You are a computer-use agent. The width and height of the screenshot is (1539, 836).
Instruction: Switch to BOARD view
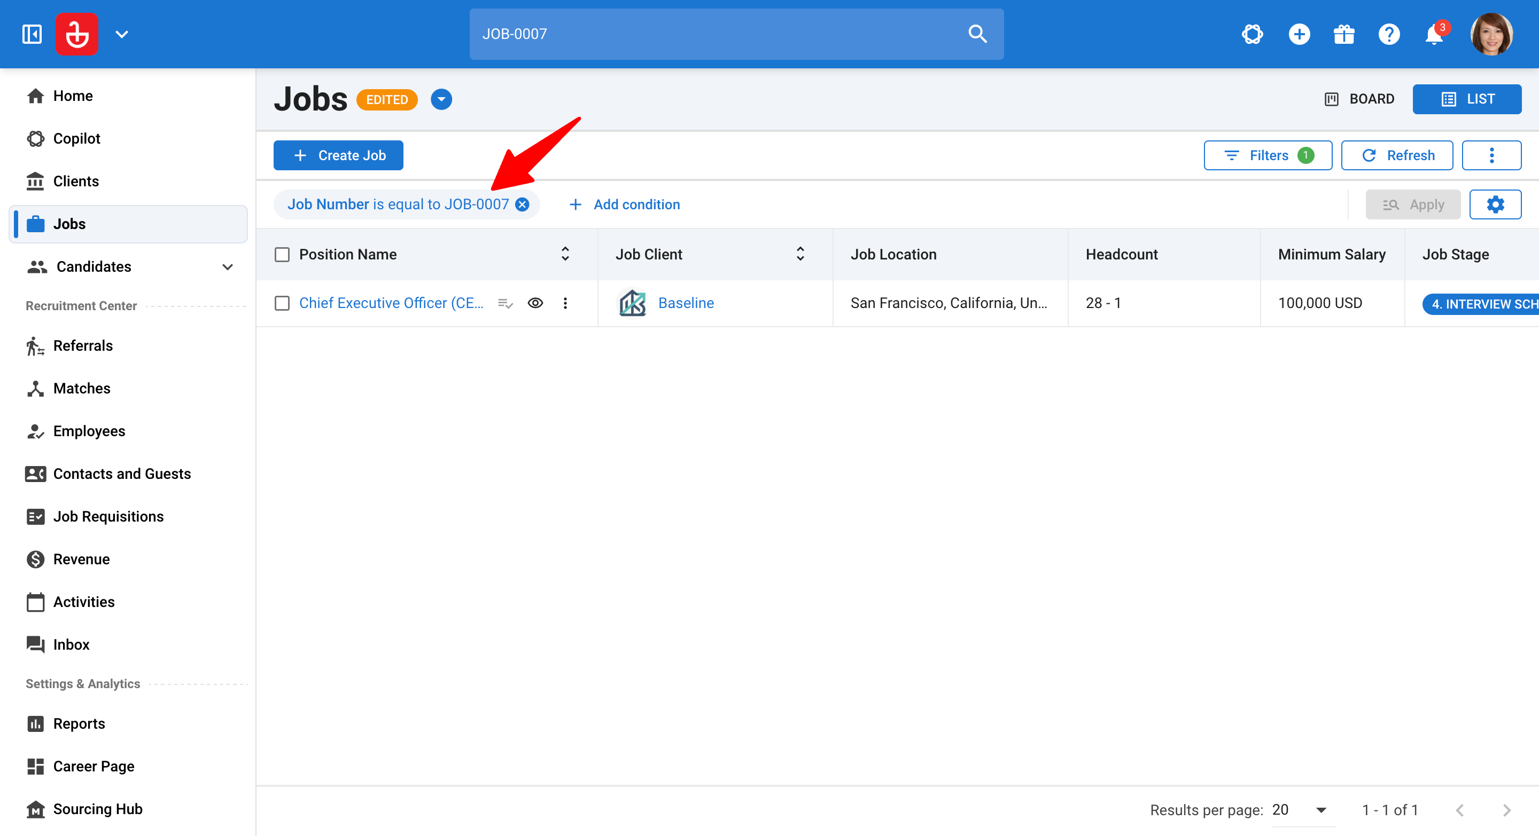(x=1359, y=99)
